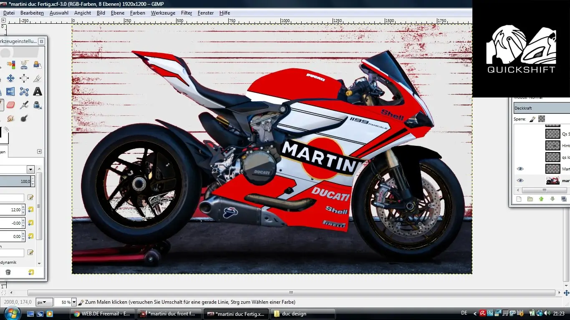The height and width of the screenshot is (320, 570).
Task: Open duc design folder in taskbar
Action: pyautogui.click(x=303, y=314)
